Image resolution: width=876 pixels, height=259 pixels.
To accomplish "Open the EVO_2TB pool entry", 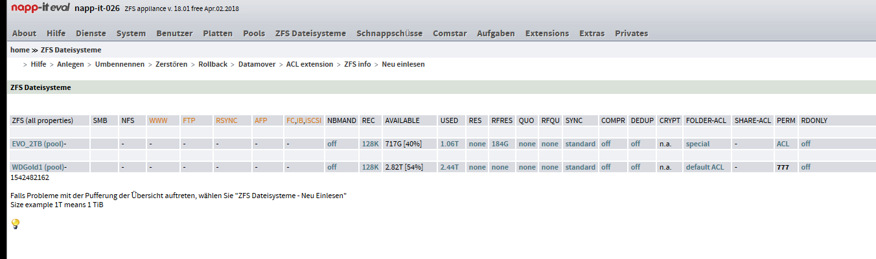I will click(x=38, y=144).
